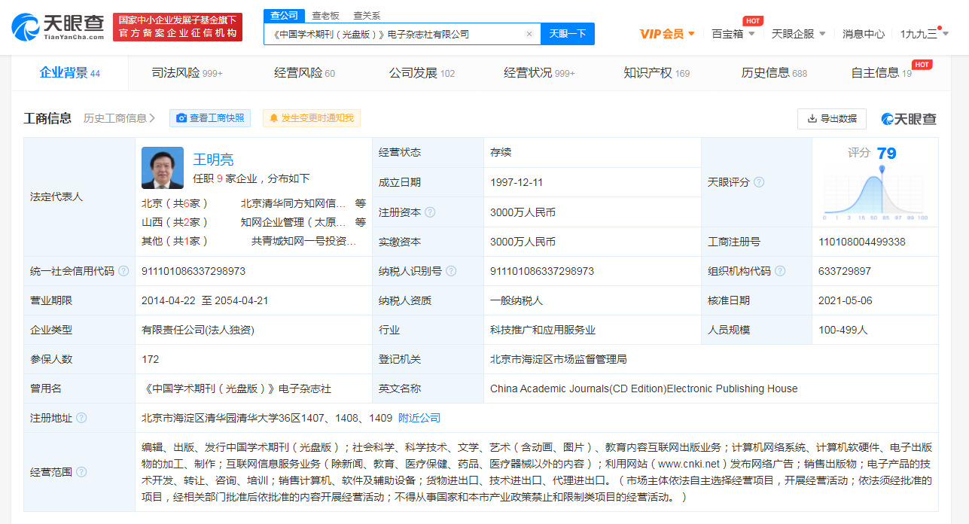Click the Tianyancha logo in header
The width and height of the screenshot is (969, 524).
click(x=58, y=26)
